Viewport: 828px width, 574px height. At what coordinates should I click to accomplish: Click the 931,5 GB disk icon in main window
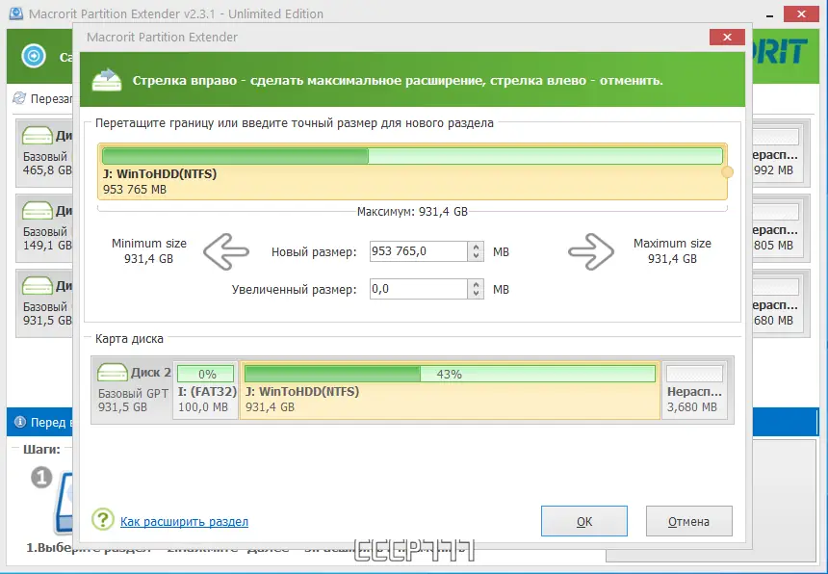click(38, 286)
